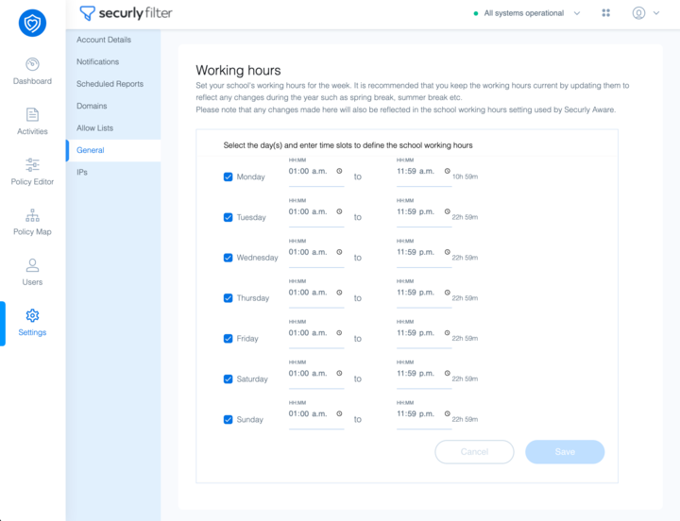Open Users person icon

click(x=32, y=265)
